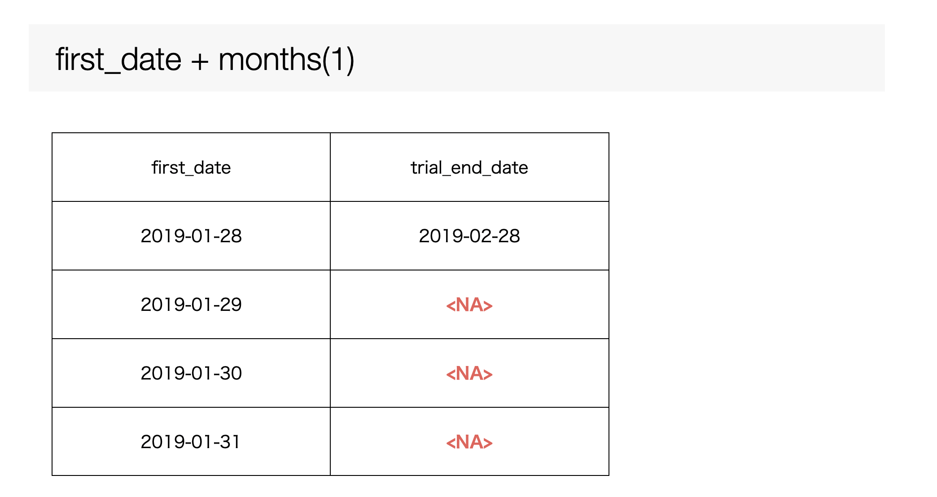Click the 2019-01-28 cell
This screenshot has width=937, height=497.
pyautogui.click(x=191, y=236)
